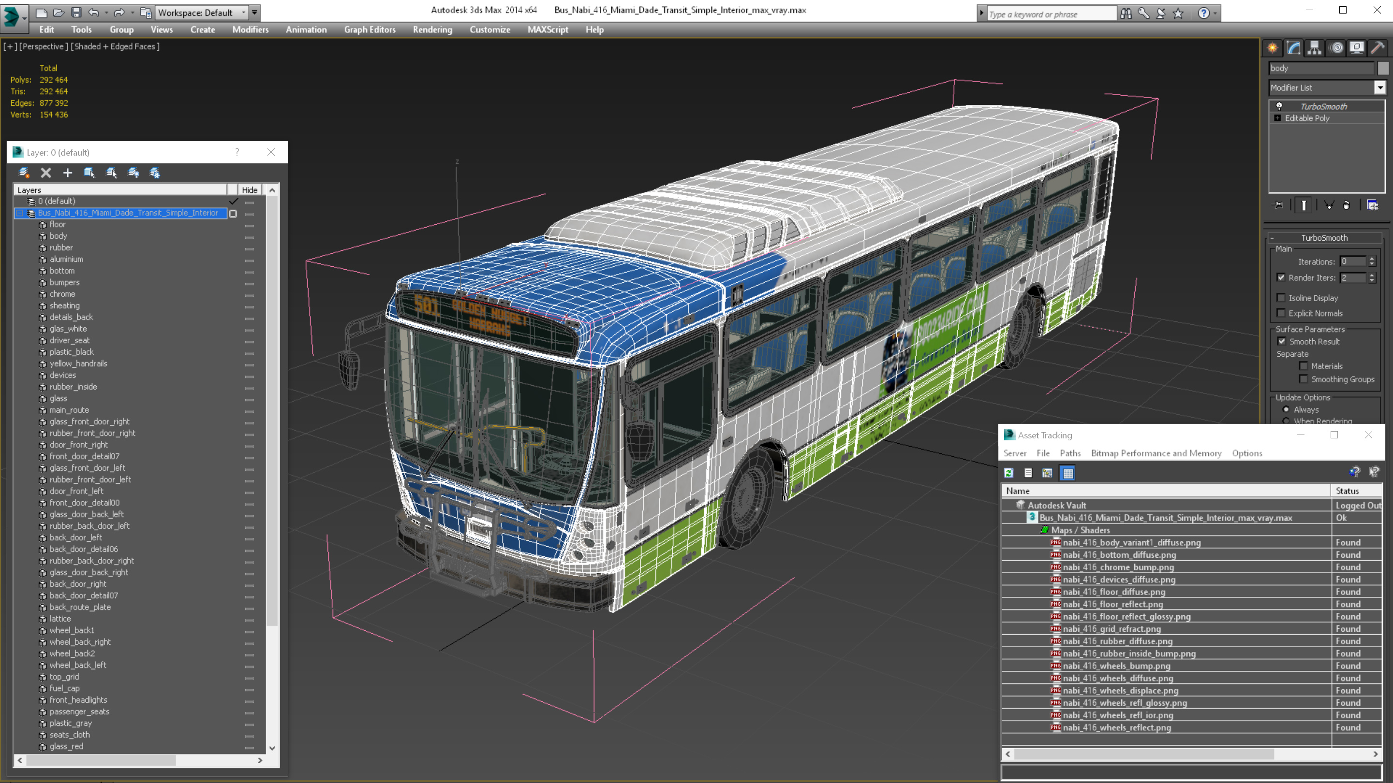1393x783 pixels.
Task: Enable Separate by Smoothing Groups checkbox
Action: pyautogui.click(x=1304, y=379)
